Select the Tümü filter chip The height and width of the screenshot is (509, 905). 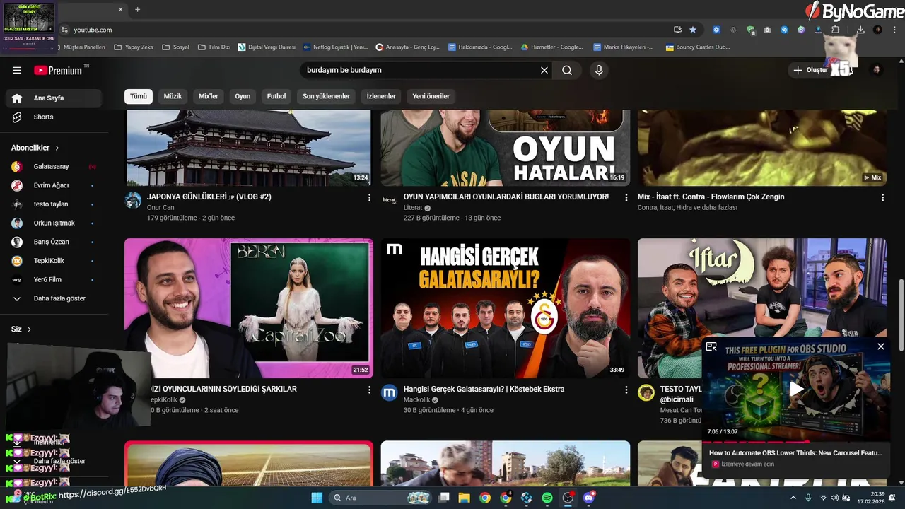point(139,96)
